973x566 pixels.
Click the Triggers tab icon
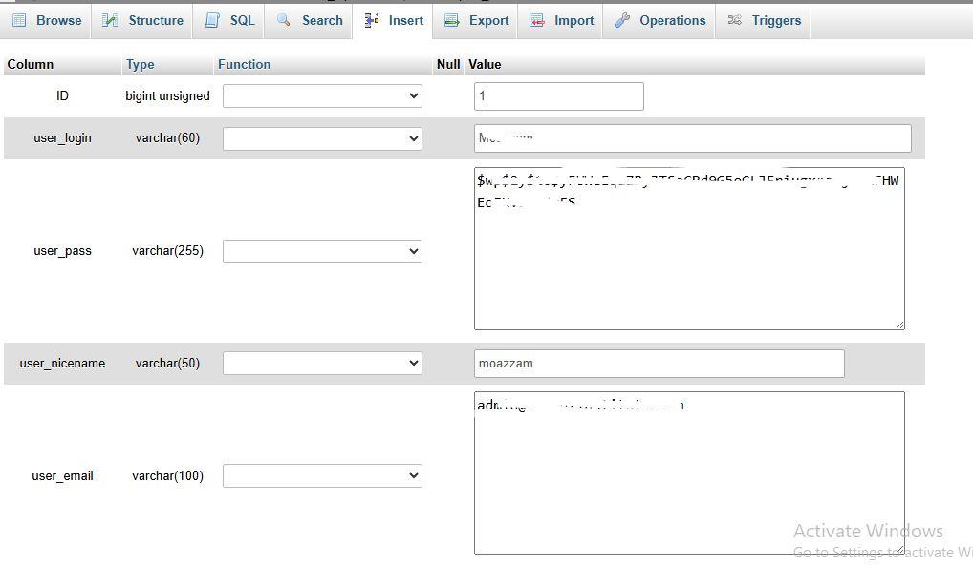[x=734, y=20]
